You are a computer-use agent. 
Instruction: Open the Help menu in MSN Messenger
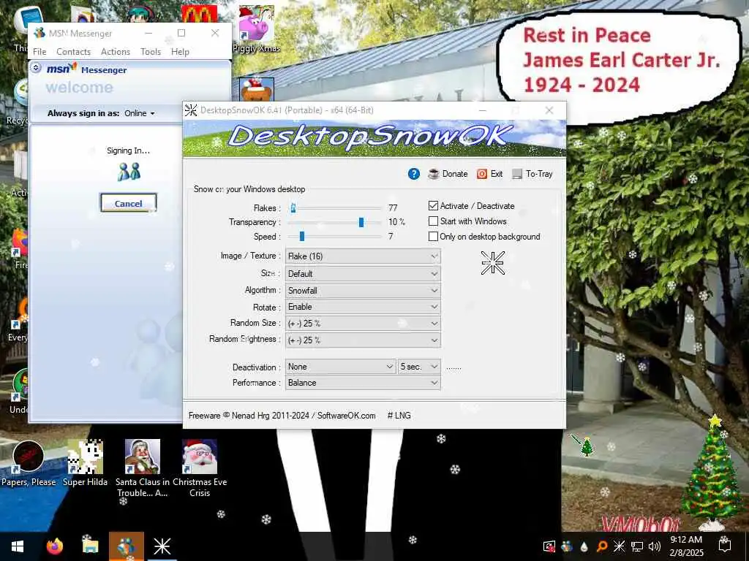(x=180, y=52)
